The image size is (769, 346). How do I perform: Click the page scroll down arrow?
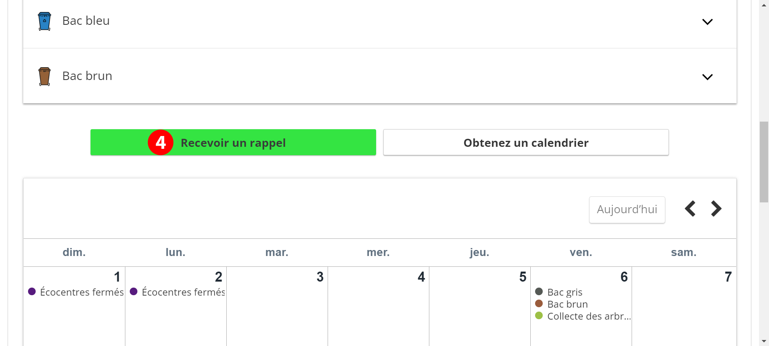click(x=764, y=341)
